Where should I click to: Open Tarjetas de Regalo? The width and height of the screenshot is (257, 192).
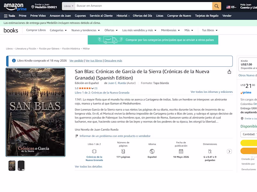click(x=207, y=16)
